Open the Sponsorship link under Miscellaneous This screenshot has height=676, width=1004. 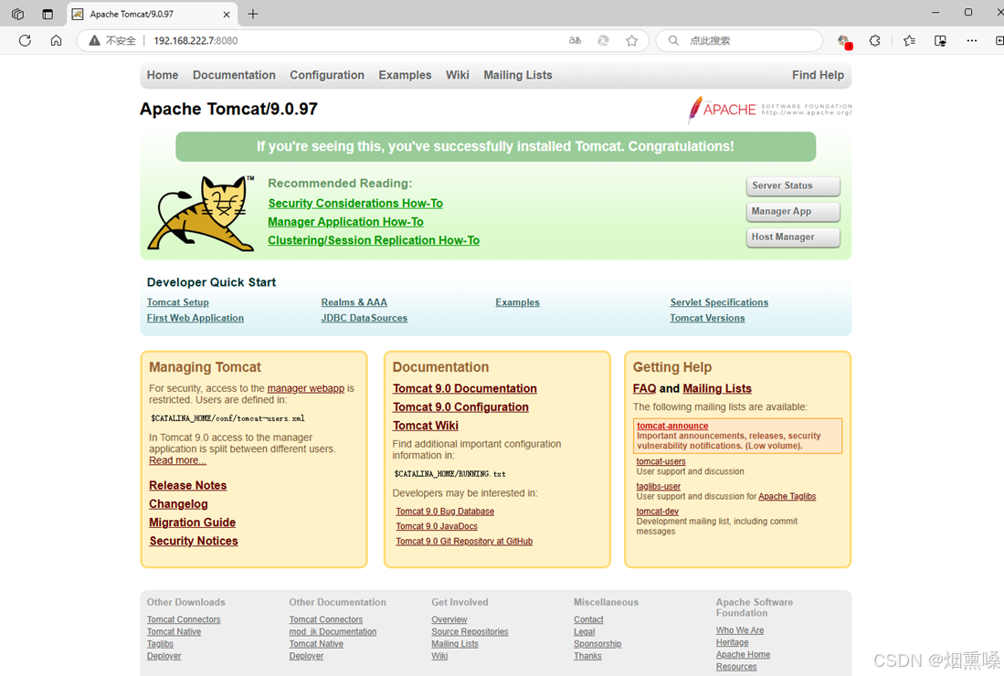point(597,644)
